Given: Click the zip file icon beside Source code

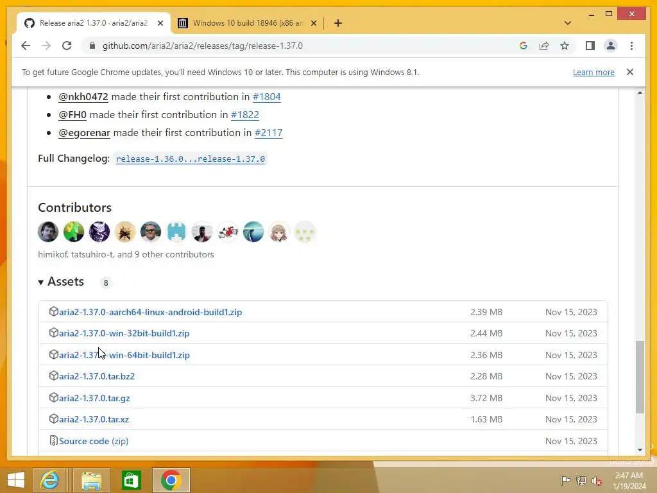Looking at the screenshot, I should (x=54, y=440).
